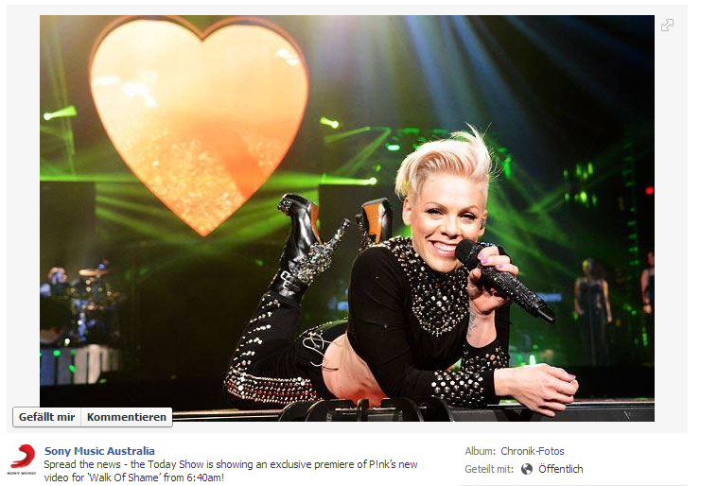
Task: Open the Chronik-Fotos album link
Action: click(x=532, y=451)
